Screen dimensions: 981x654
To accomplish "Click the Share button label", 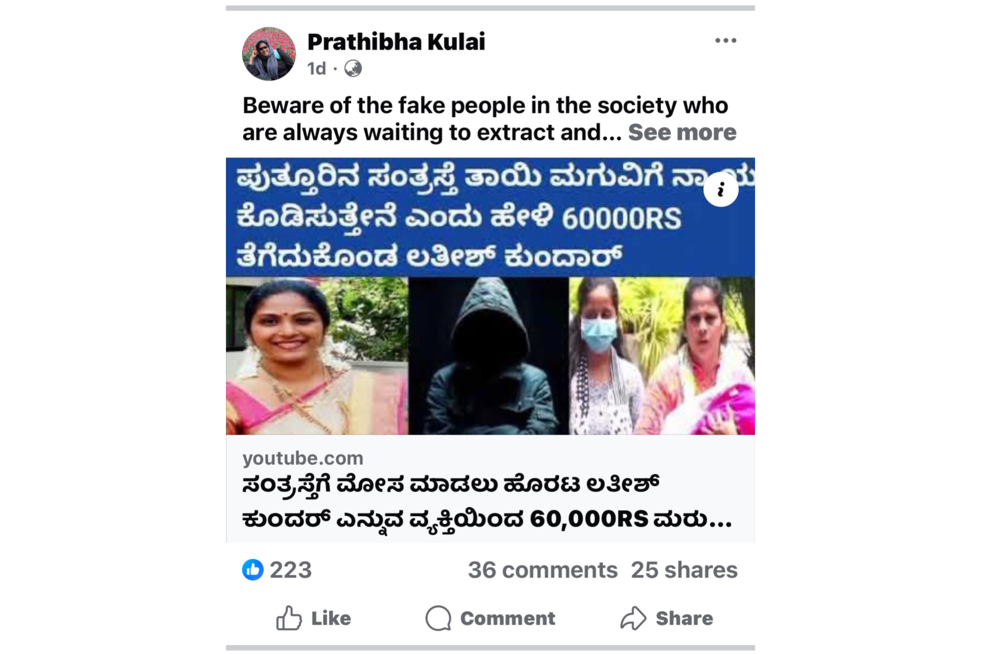I will click(x=684, y=618).
